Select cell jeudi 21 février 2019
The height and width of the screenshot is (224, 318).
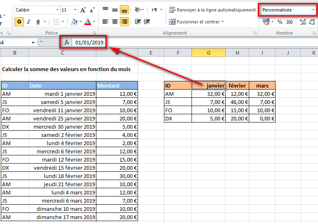63,185
